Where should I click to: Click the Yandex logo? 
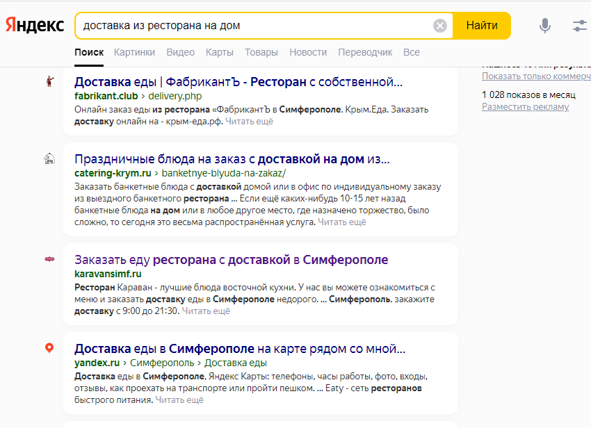point(35,26)
